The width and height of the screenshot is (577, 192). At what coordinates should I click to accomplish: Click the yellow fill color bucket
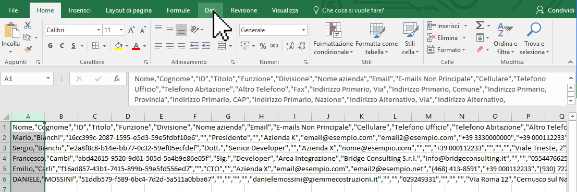point(118,46)
